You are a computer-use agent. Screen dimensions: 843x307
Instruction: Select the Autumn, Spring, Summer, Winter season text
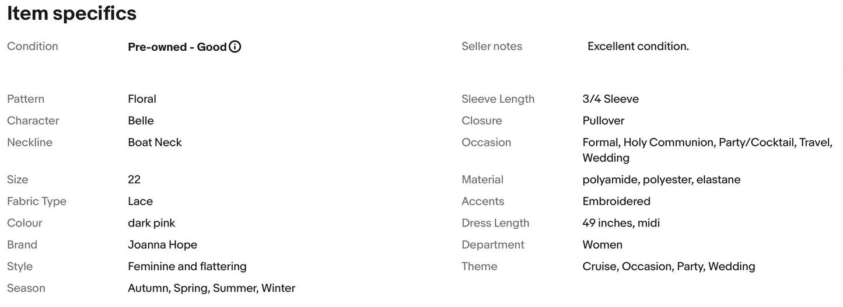click(x=212, y=288)
